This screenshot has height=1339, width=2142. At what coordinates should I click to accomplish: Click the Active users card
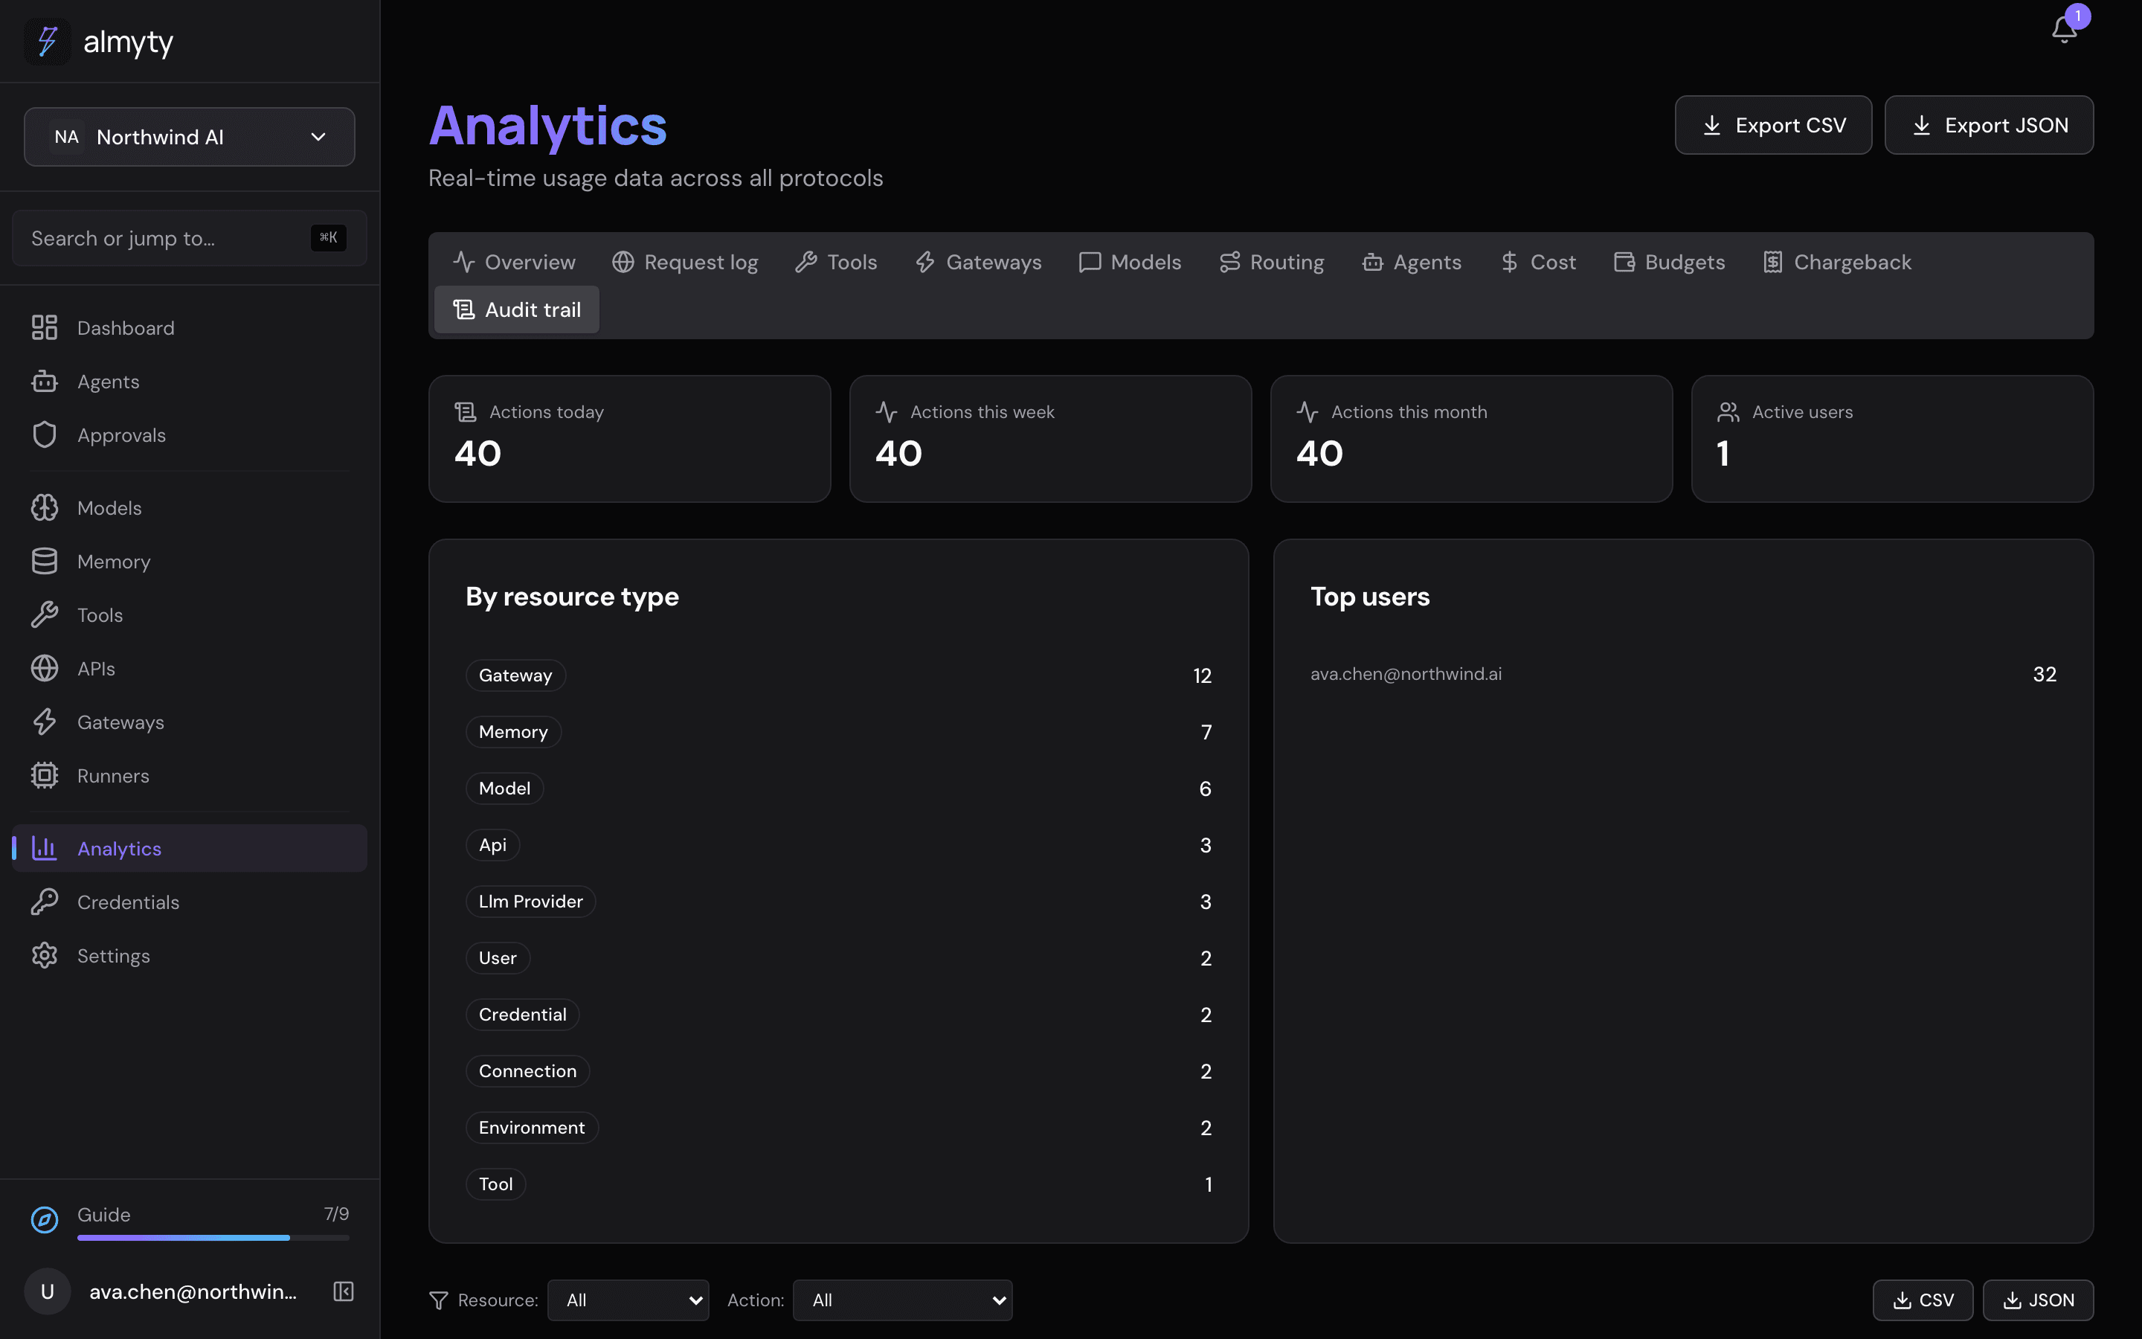[x=1891, y=439]
